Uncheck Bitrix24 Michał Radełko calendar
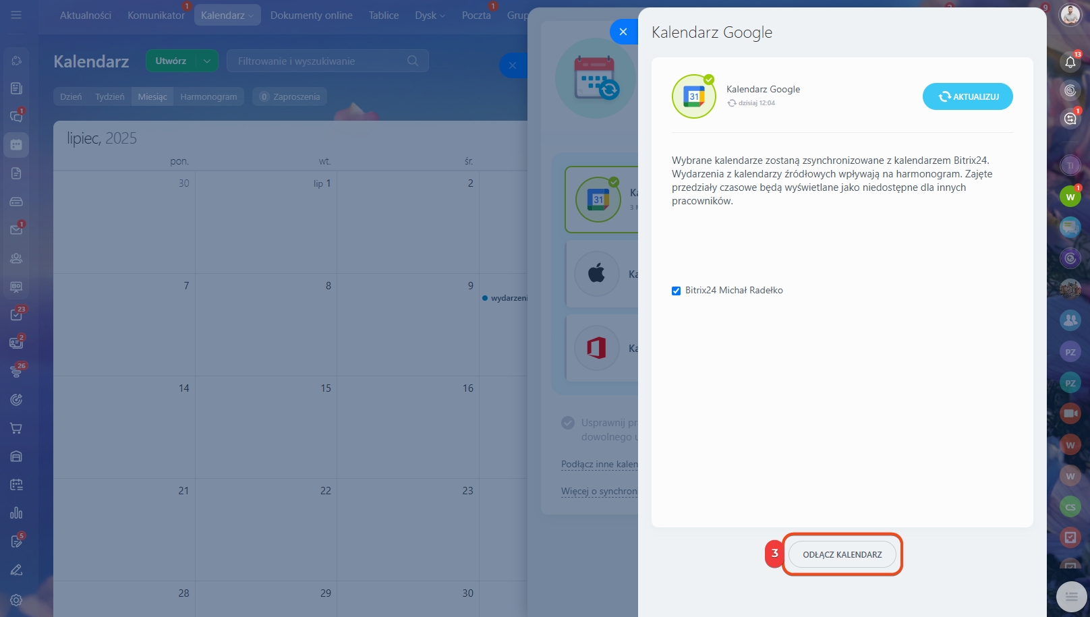Image resolution: width=1090 pixels, height=617 pixels. click(x=676, y=291)
